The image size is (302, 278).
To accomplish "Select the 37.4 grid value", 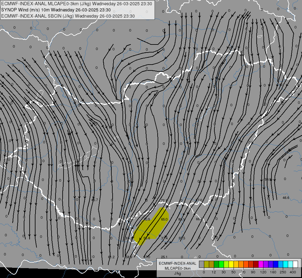I will tap(164, 238).
